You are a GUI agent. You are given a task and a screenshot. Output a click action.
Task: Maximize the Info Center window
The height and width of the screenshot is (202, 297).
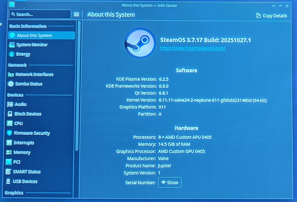pos(281,6)
